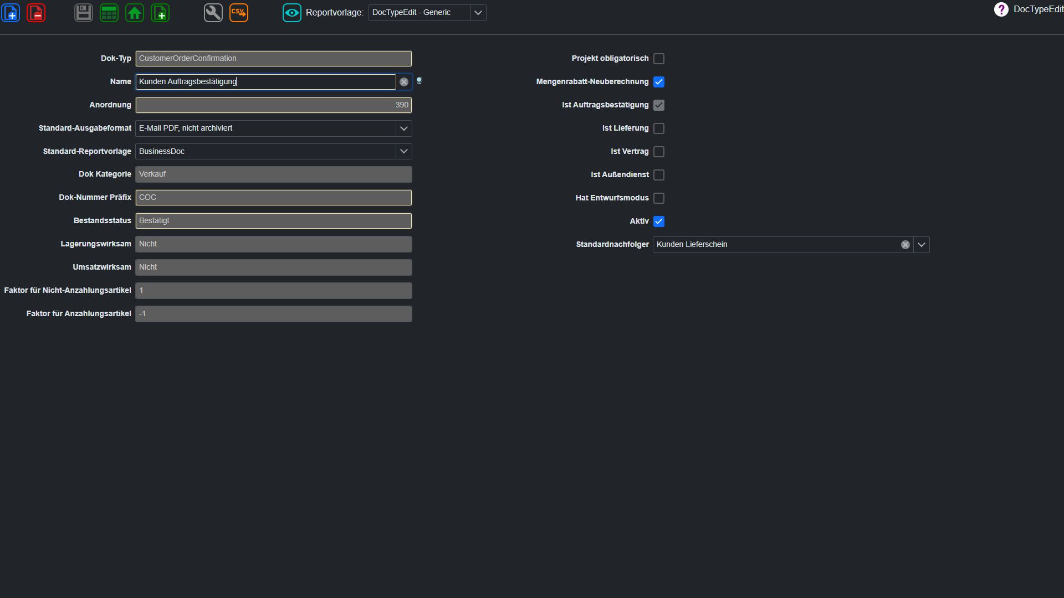
Task: Click the teal eye report preview icon
Action: (292, 12)
